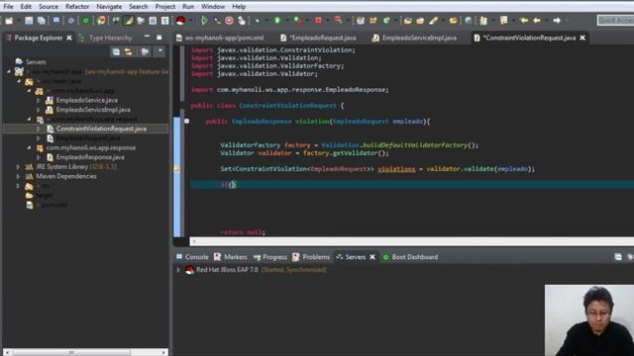This screenshot has width=634, height=356.
Task: Open the Project menu
Action: click(x=165, y=7)
